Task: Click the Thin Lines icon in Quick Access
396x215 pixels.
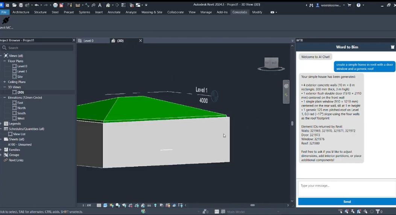Action: 123,5
